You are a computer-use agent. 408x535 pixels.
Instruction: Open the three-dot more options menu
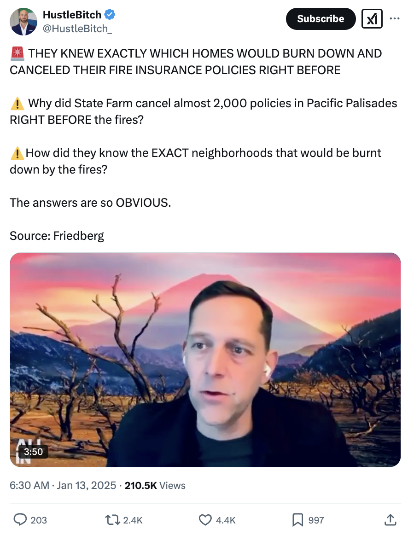pyautogui.click(x=394, y=18)
